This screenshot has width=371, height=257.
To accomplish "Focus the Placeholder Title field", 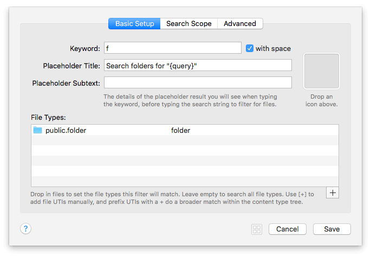I will pos(197,66).
